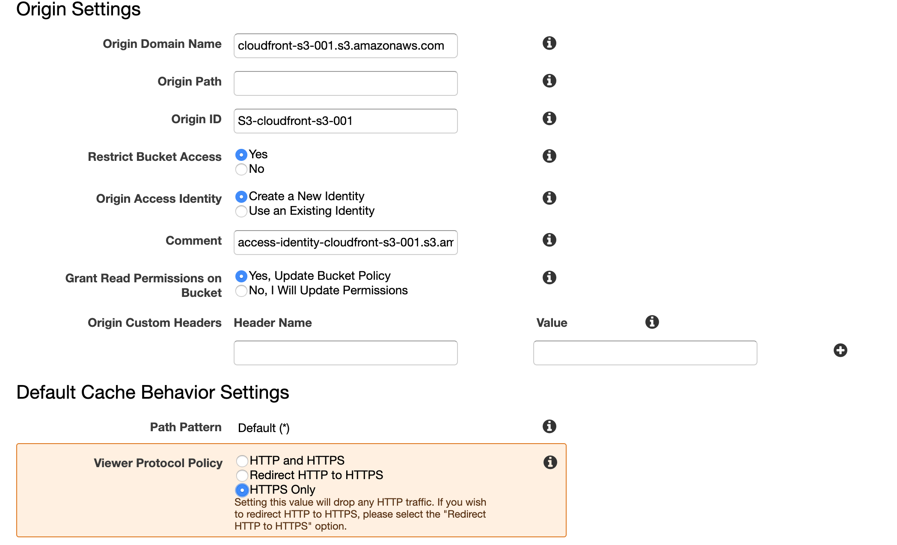Focus the Header Name input box
The width and height of the screenshot is (897, 545).
(345, 353)
